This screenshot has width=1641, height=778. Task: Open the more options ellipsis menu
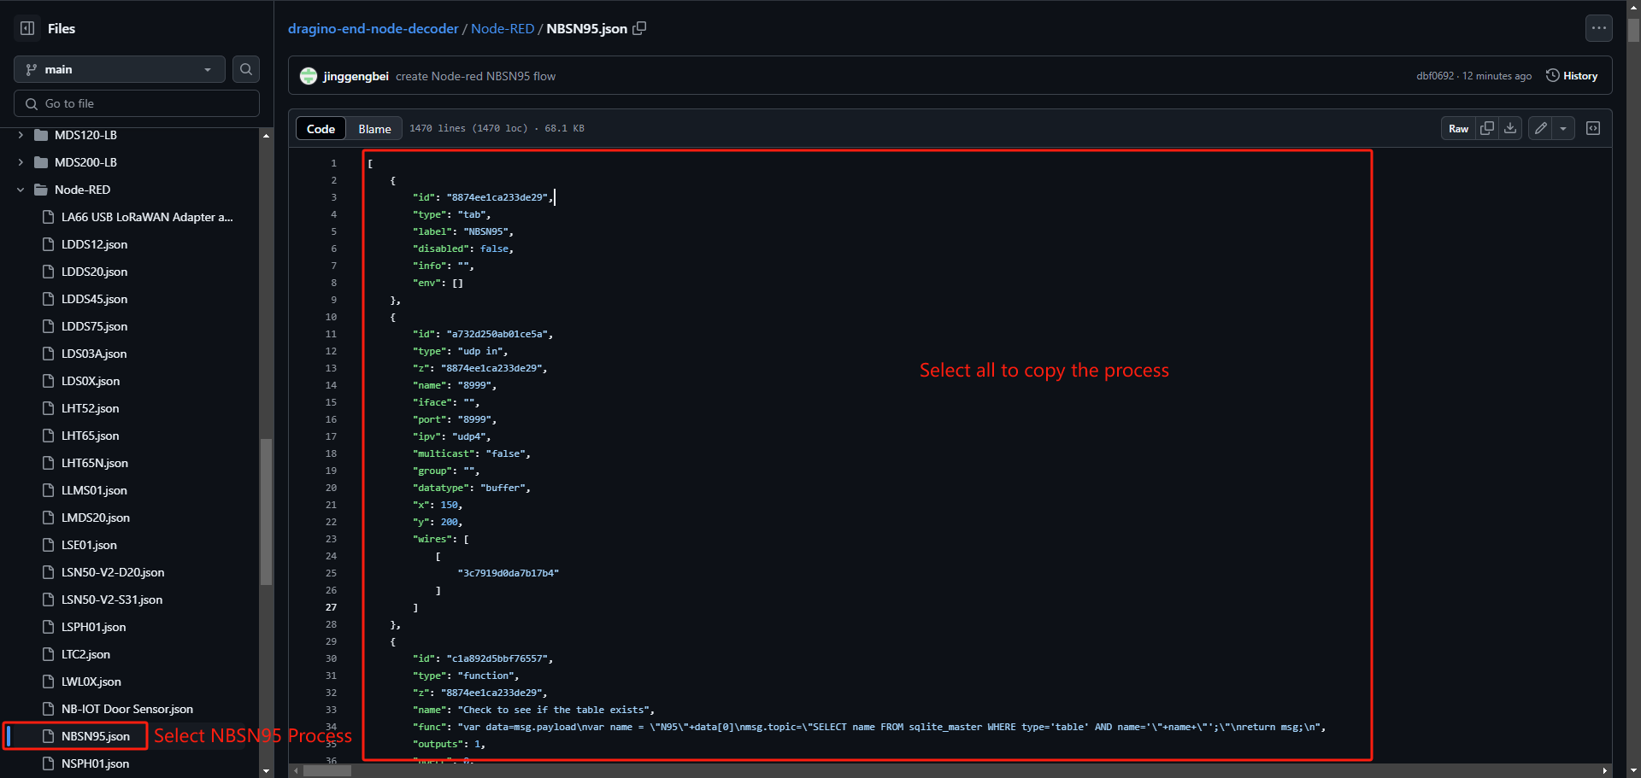(x=1599, y=28)
